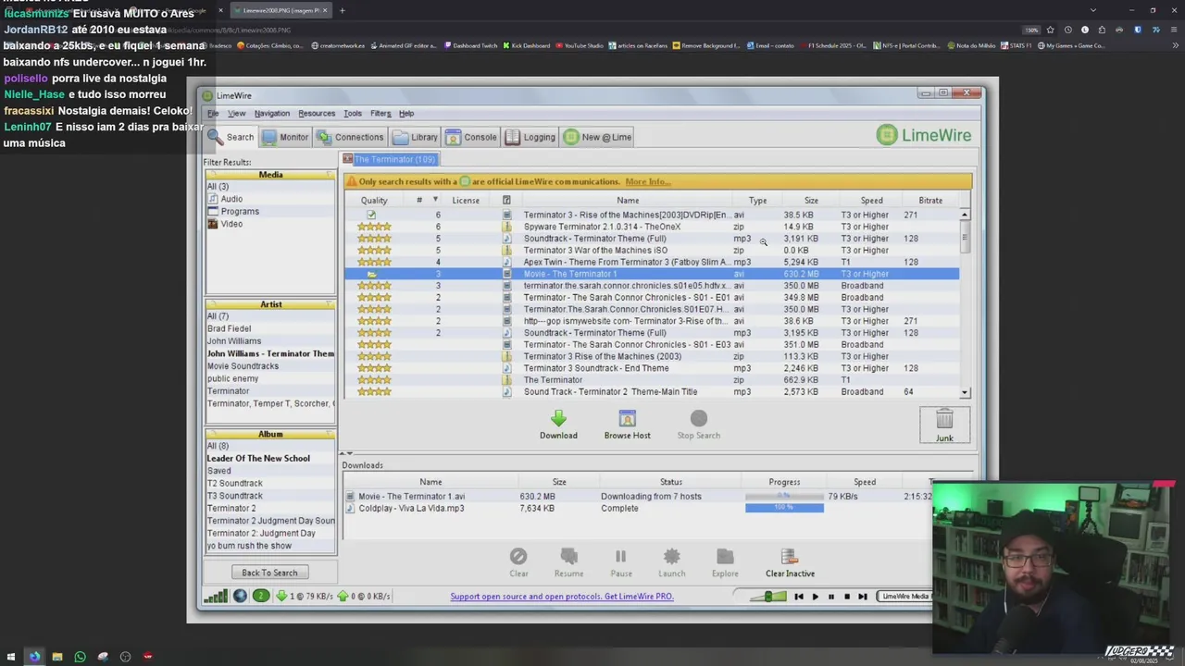The height and width of the screenshot is (666, 1185).
Task: Click the green Download arrow icon
Action: coord(558,419)
